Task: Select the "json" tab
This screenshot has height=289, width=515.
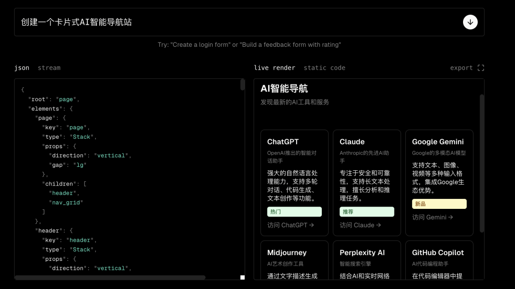Action: point(21,67)
